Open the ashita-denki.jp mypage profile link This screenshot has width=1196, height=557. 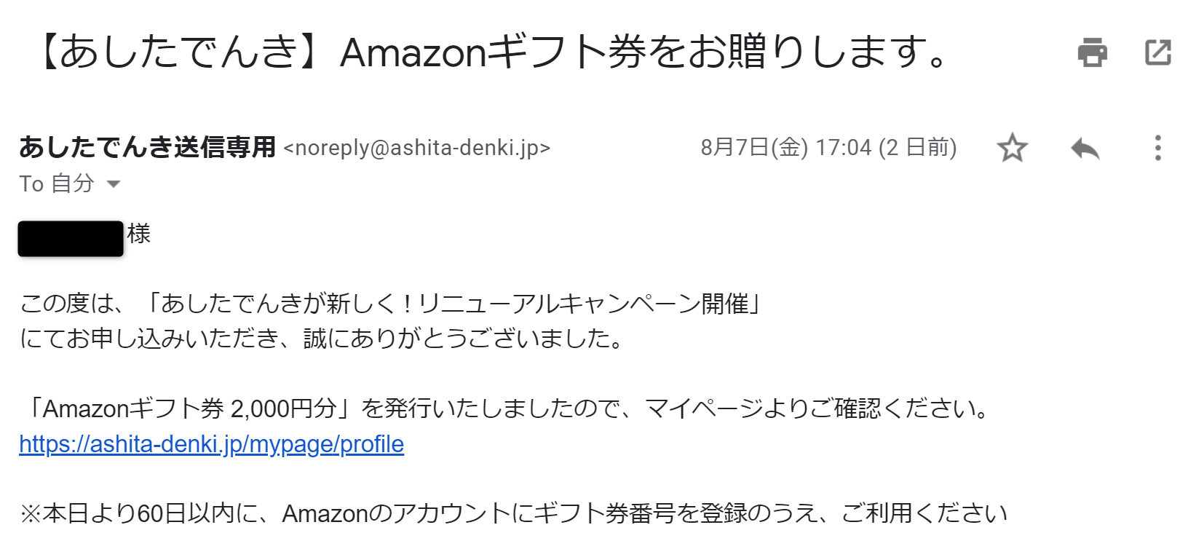tap(211, 444)
